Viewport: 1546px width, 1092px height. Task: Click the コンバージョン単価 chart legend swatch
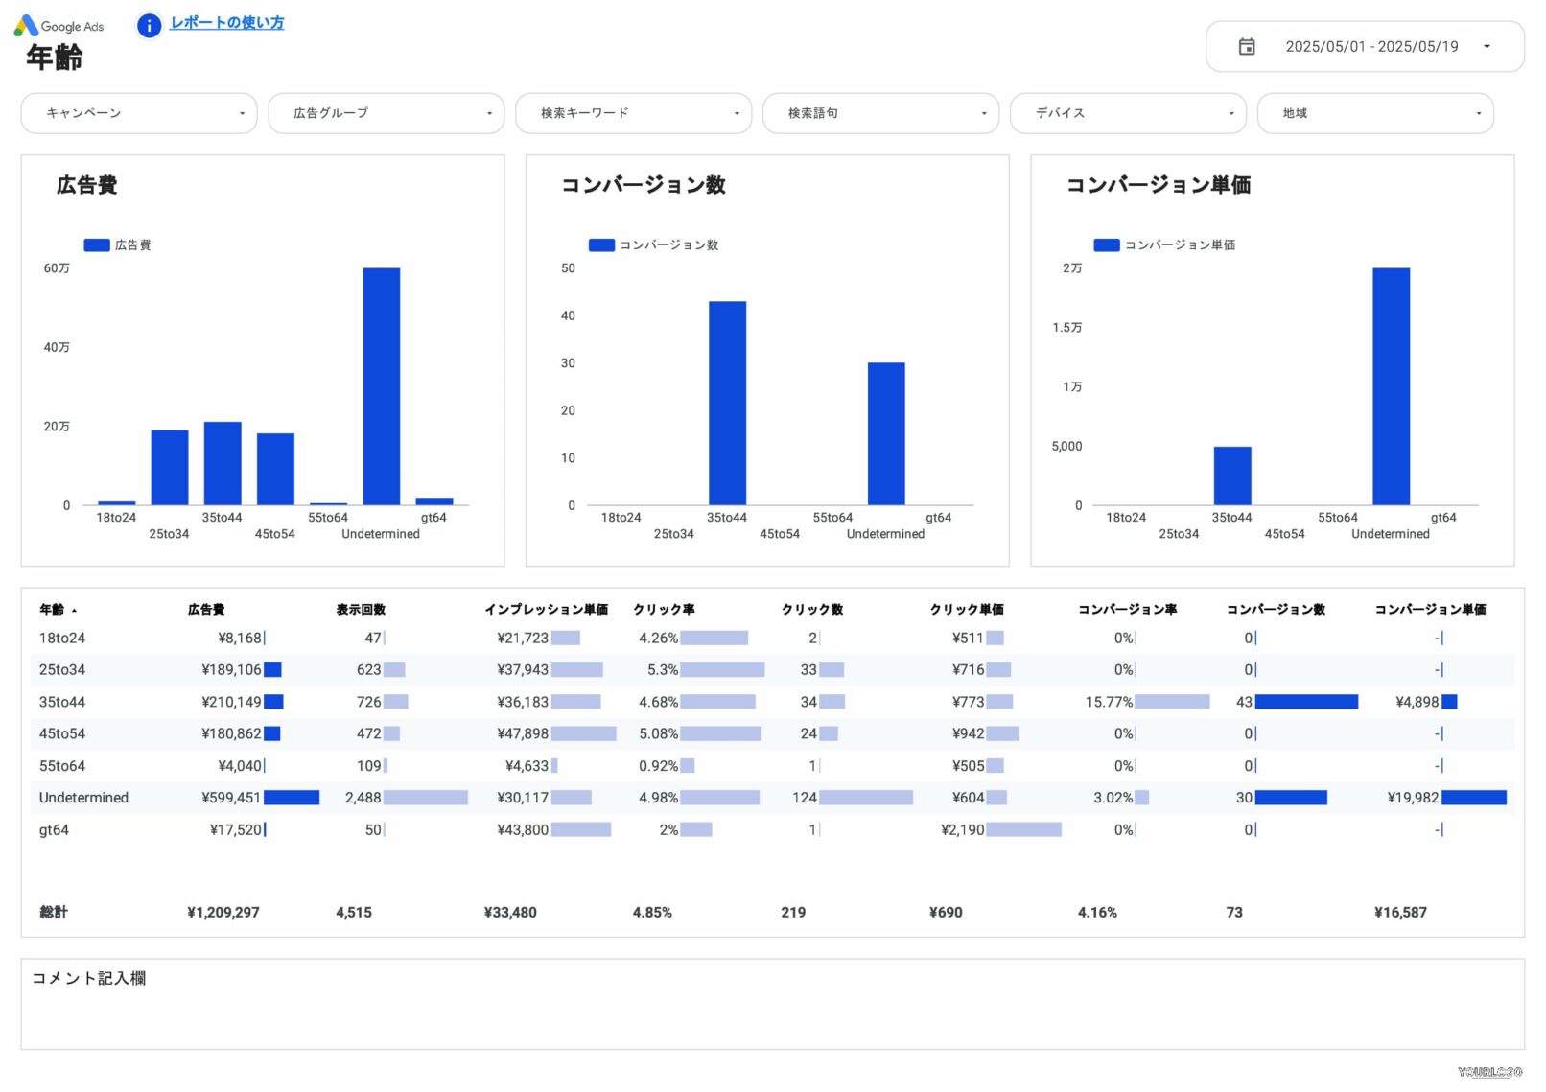[x=1106, y=245]
